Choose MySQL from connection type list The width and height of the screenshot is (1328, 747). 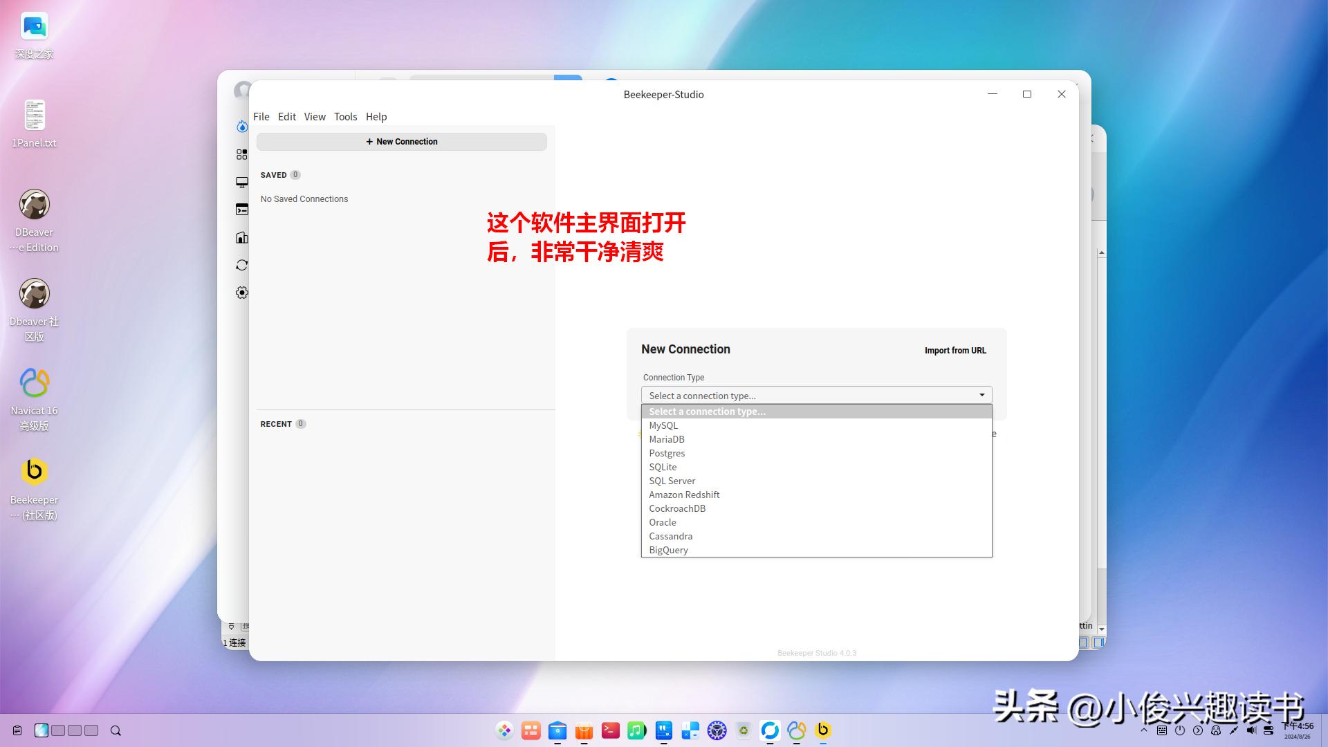[x=816, y=425]
